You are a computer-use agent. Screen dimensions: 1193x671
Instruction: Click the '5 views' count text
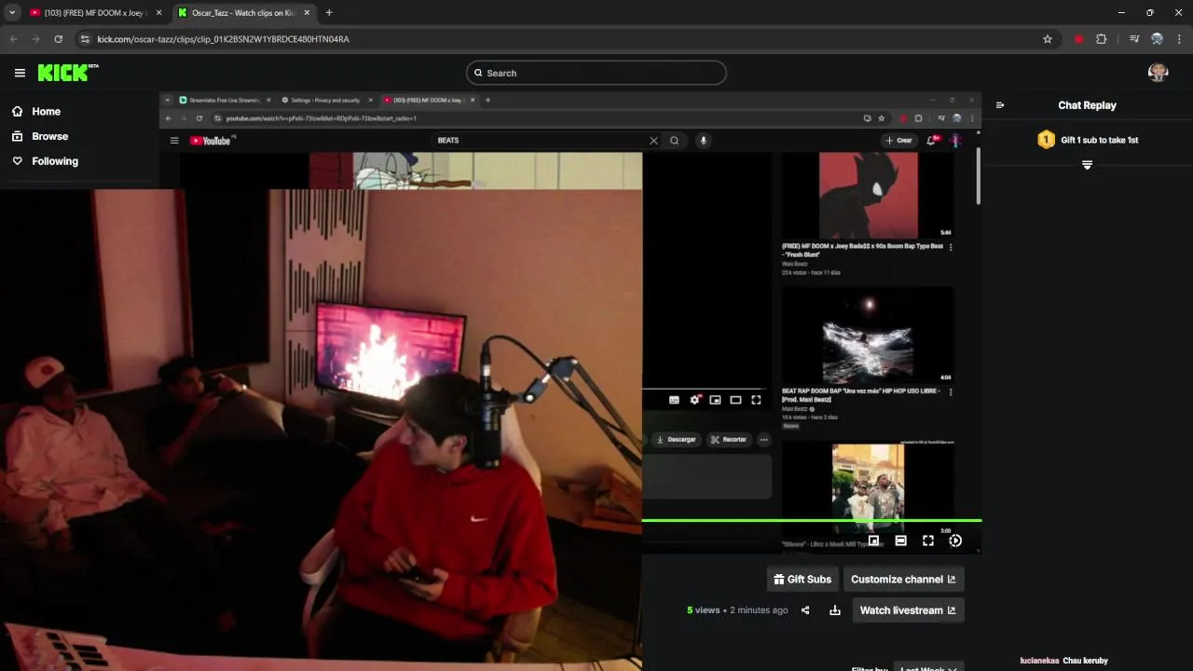pyautogui.click(x=704, y=610)
